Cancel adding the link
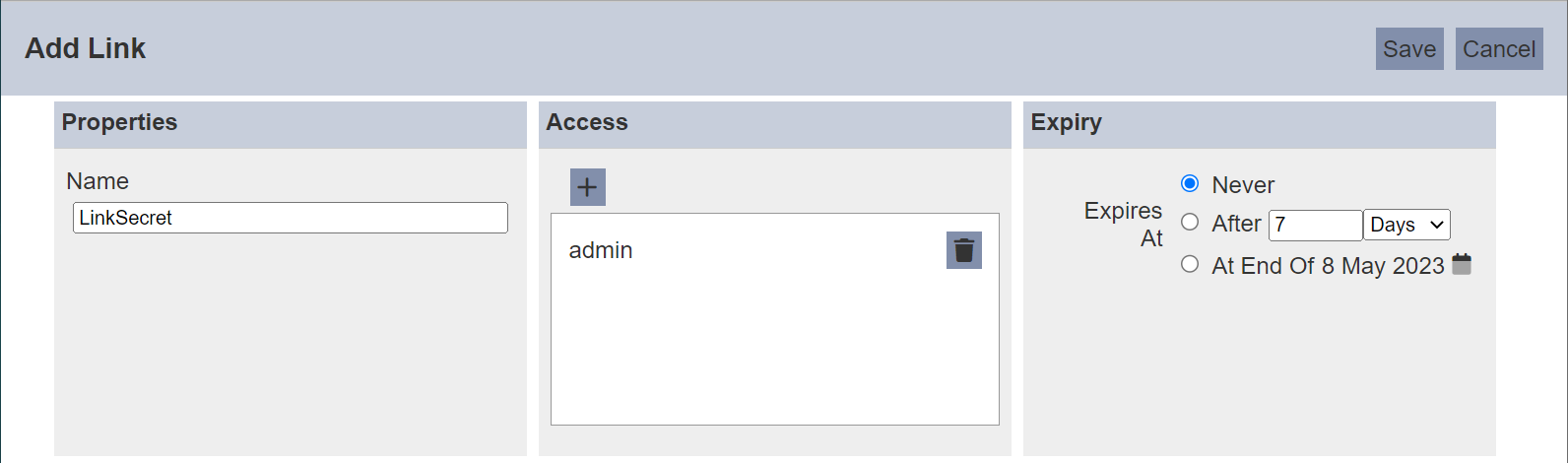1568x463 pixels. tap(1499, 48)
